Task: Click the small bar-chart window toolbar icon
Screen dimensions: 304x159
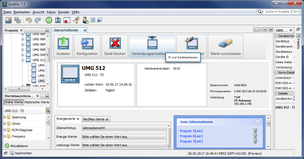Action: 93,20
